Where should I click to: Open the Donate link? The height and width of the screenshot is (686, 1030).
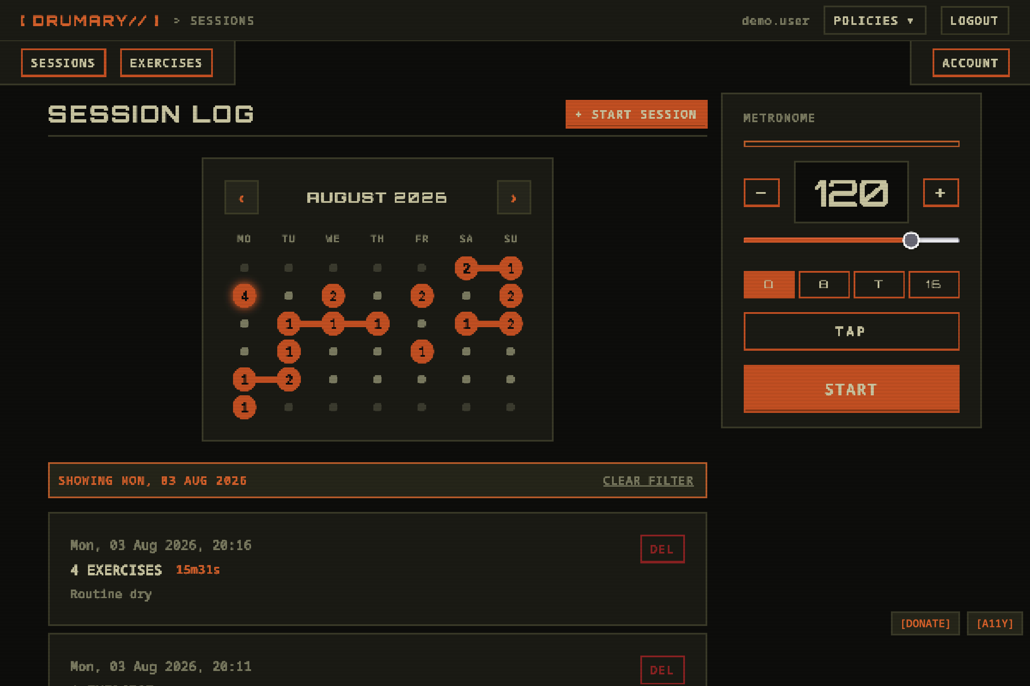point(925,623)
